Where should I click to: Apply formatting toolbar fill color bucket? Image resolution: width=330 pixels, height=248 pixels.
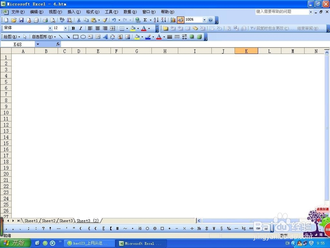click(x=133, y=28)
